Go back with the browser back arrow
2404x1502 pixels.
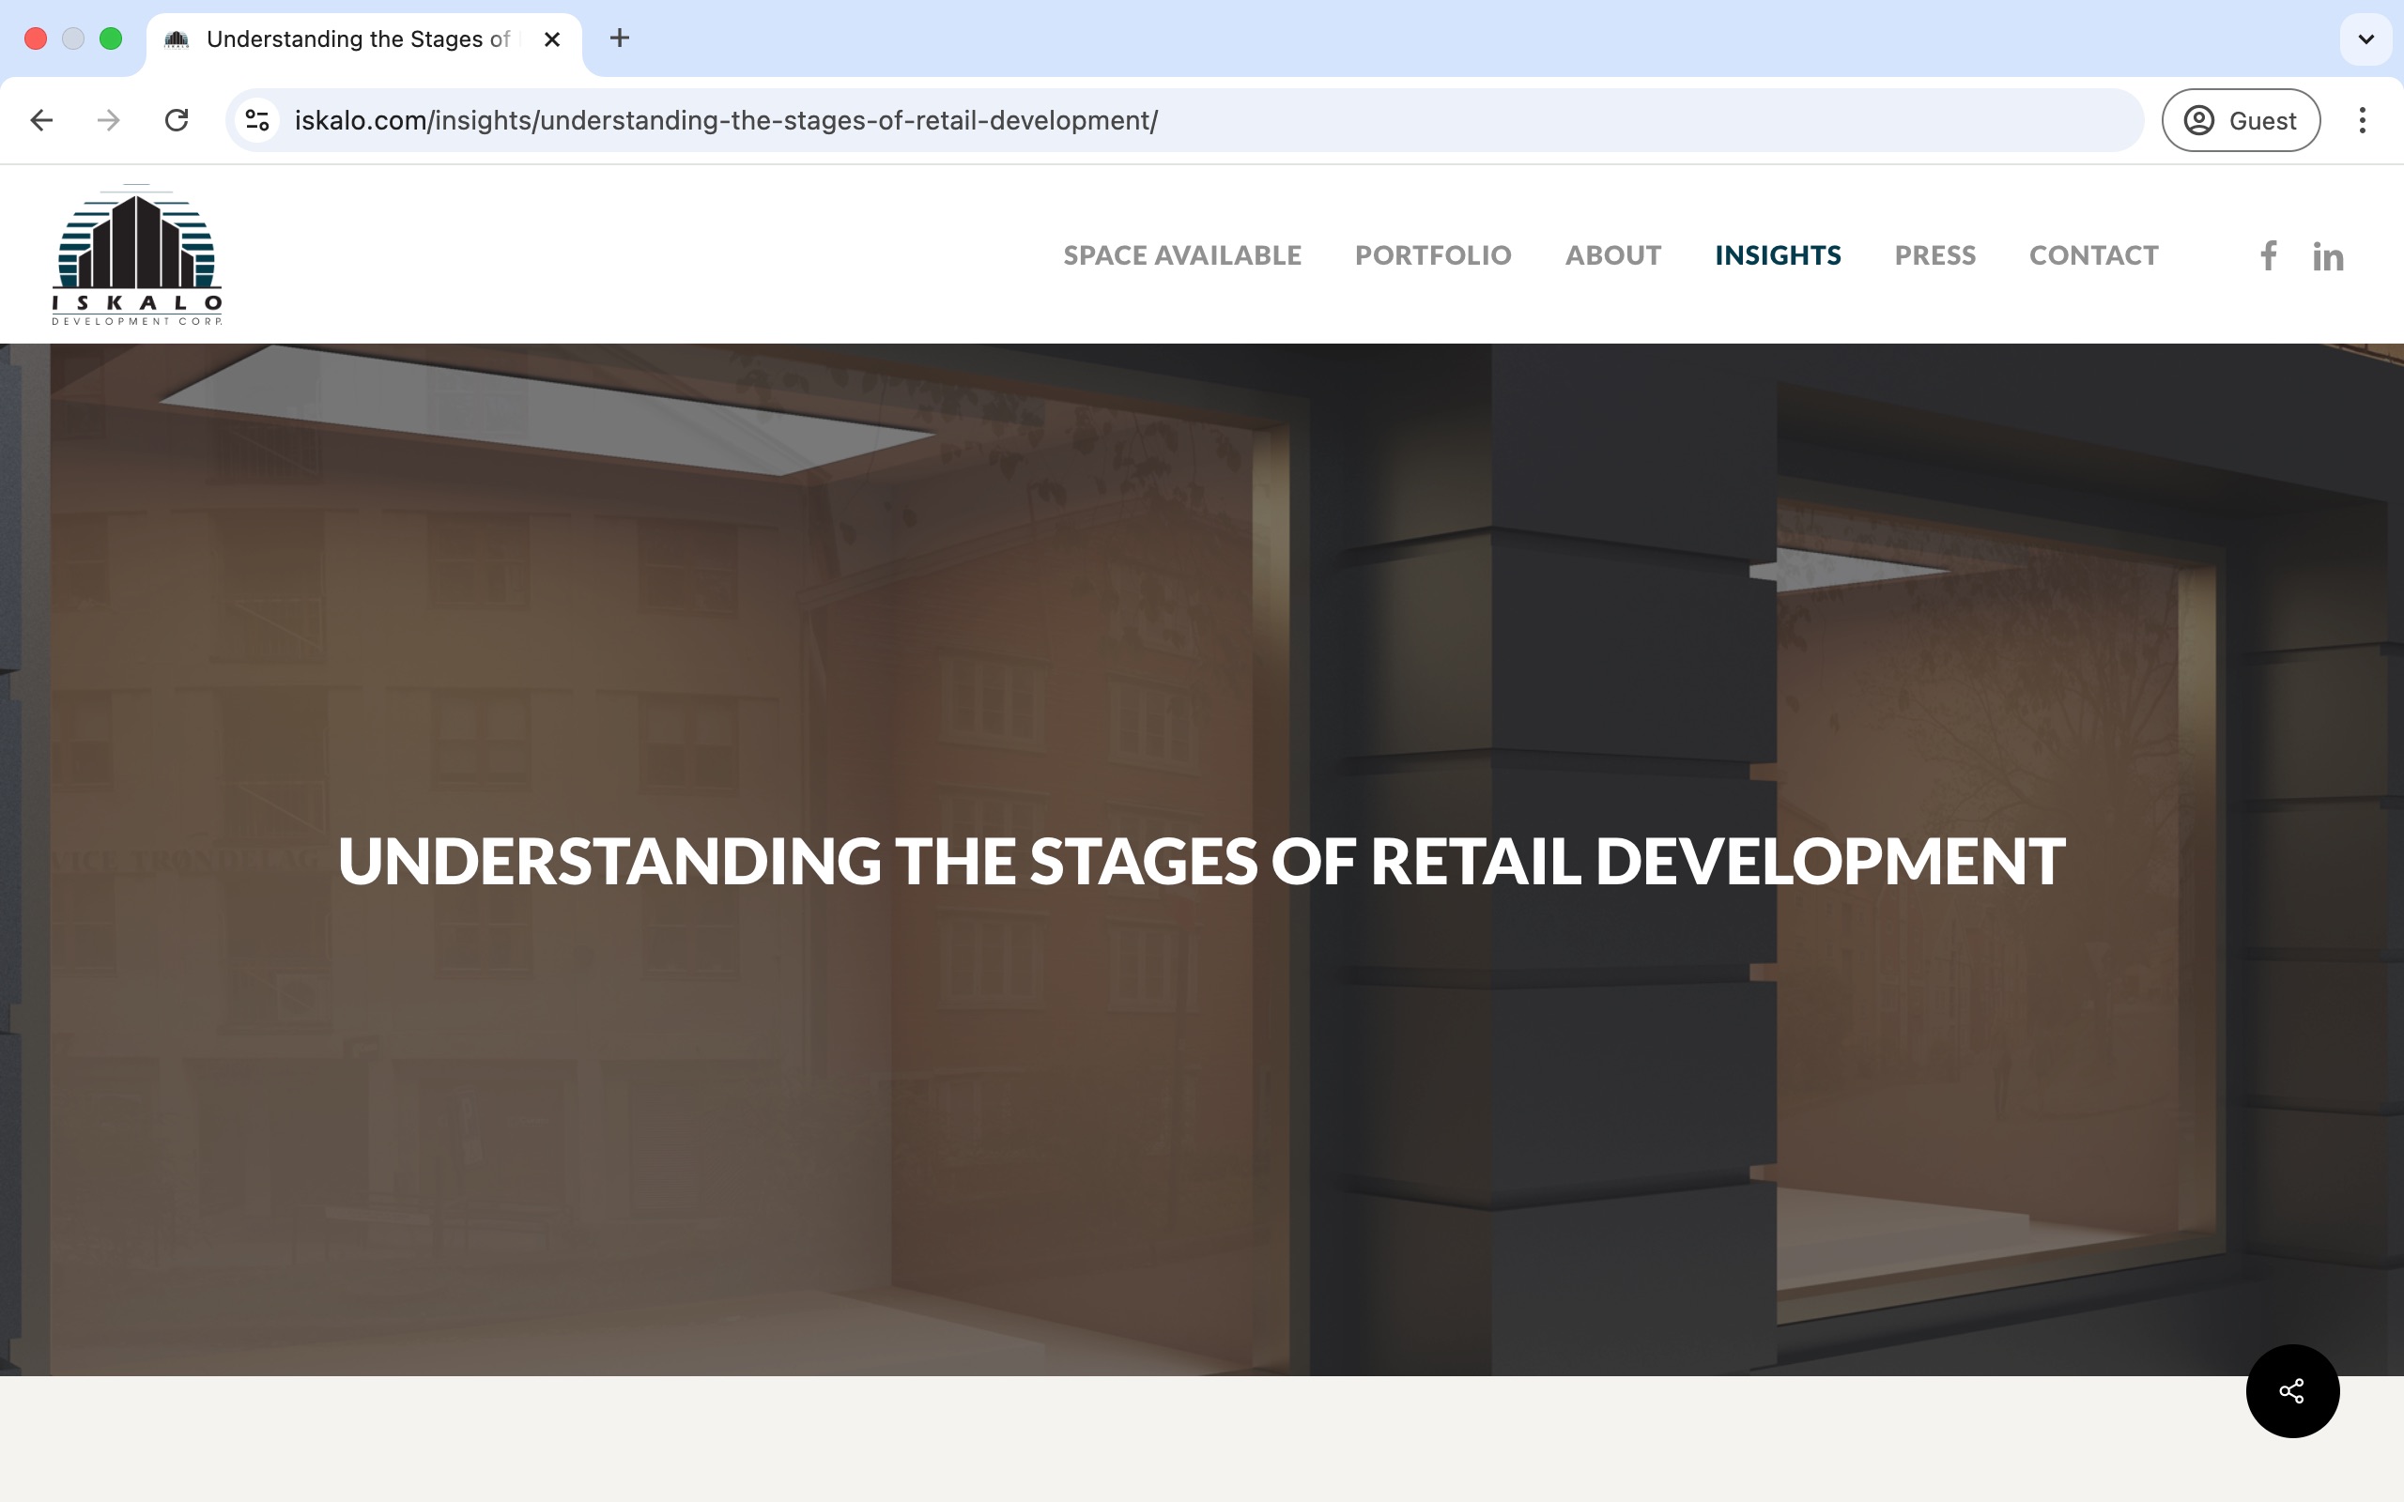point(40,120)
